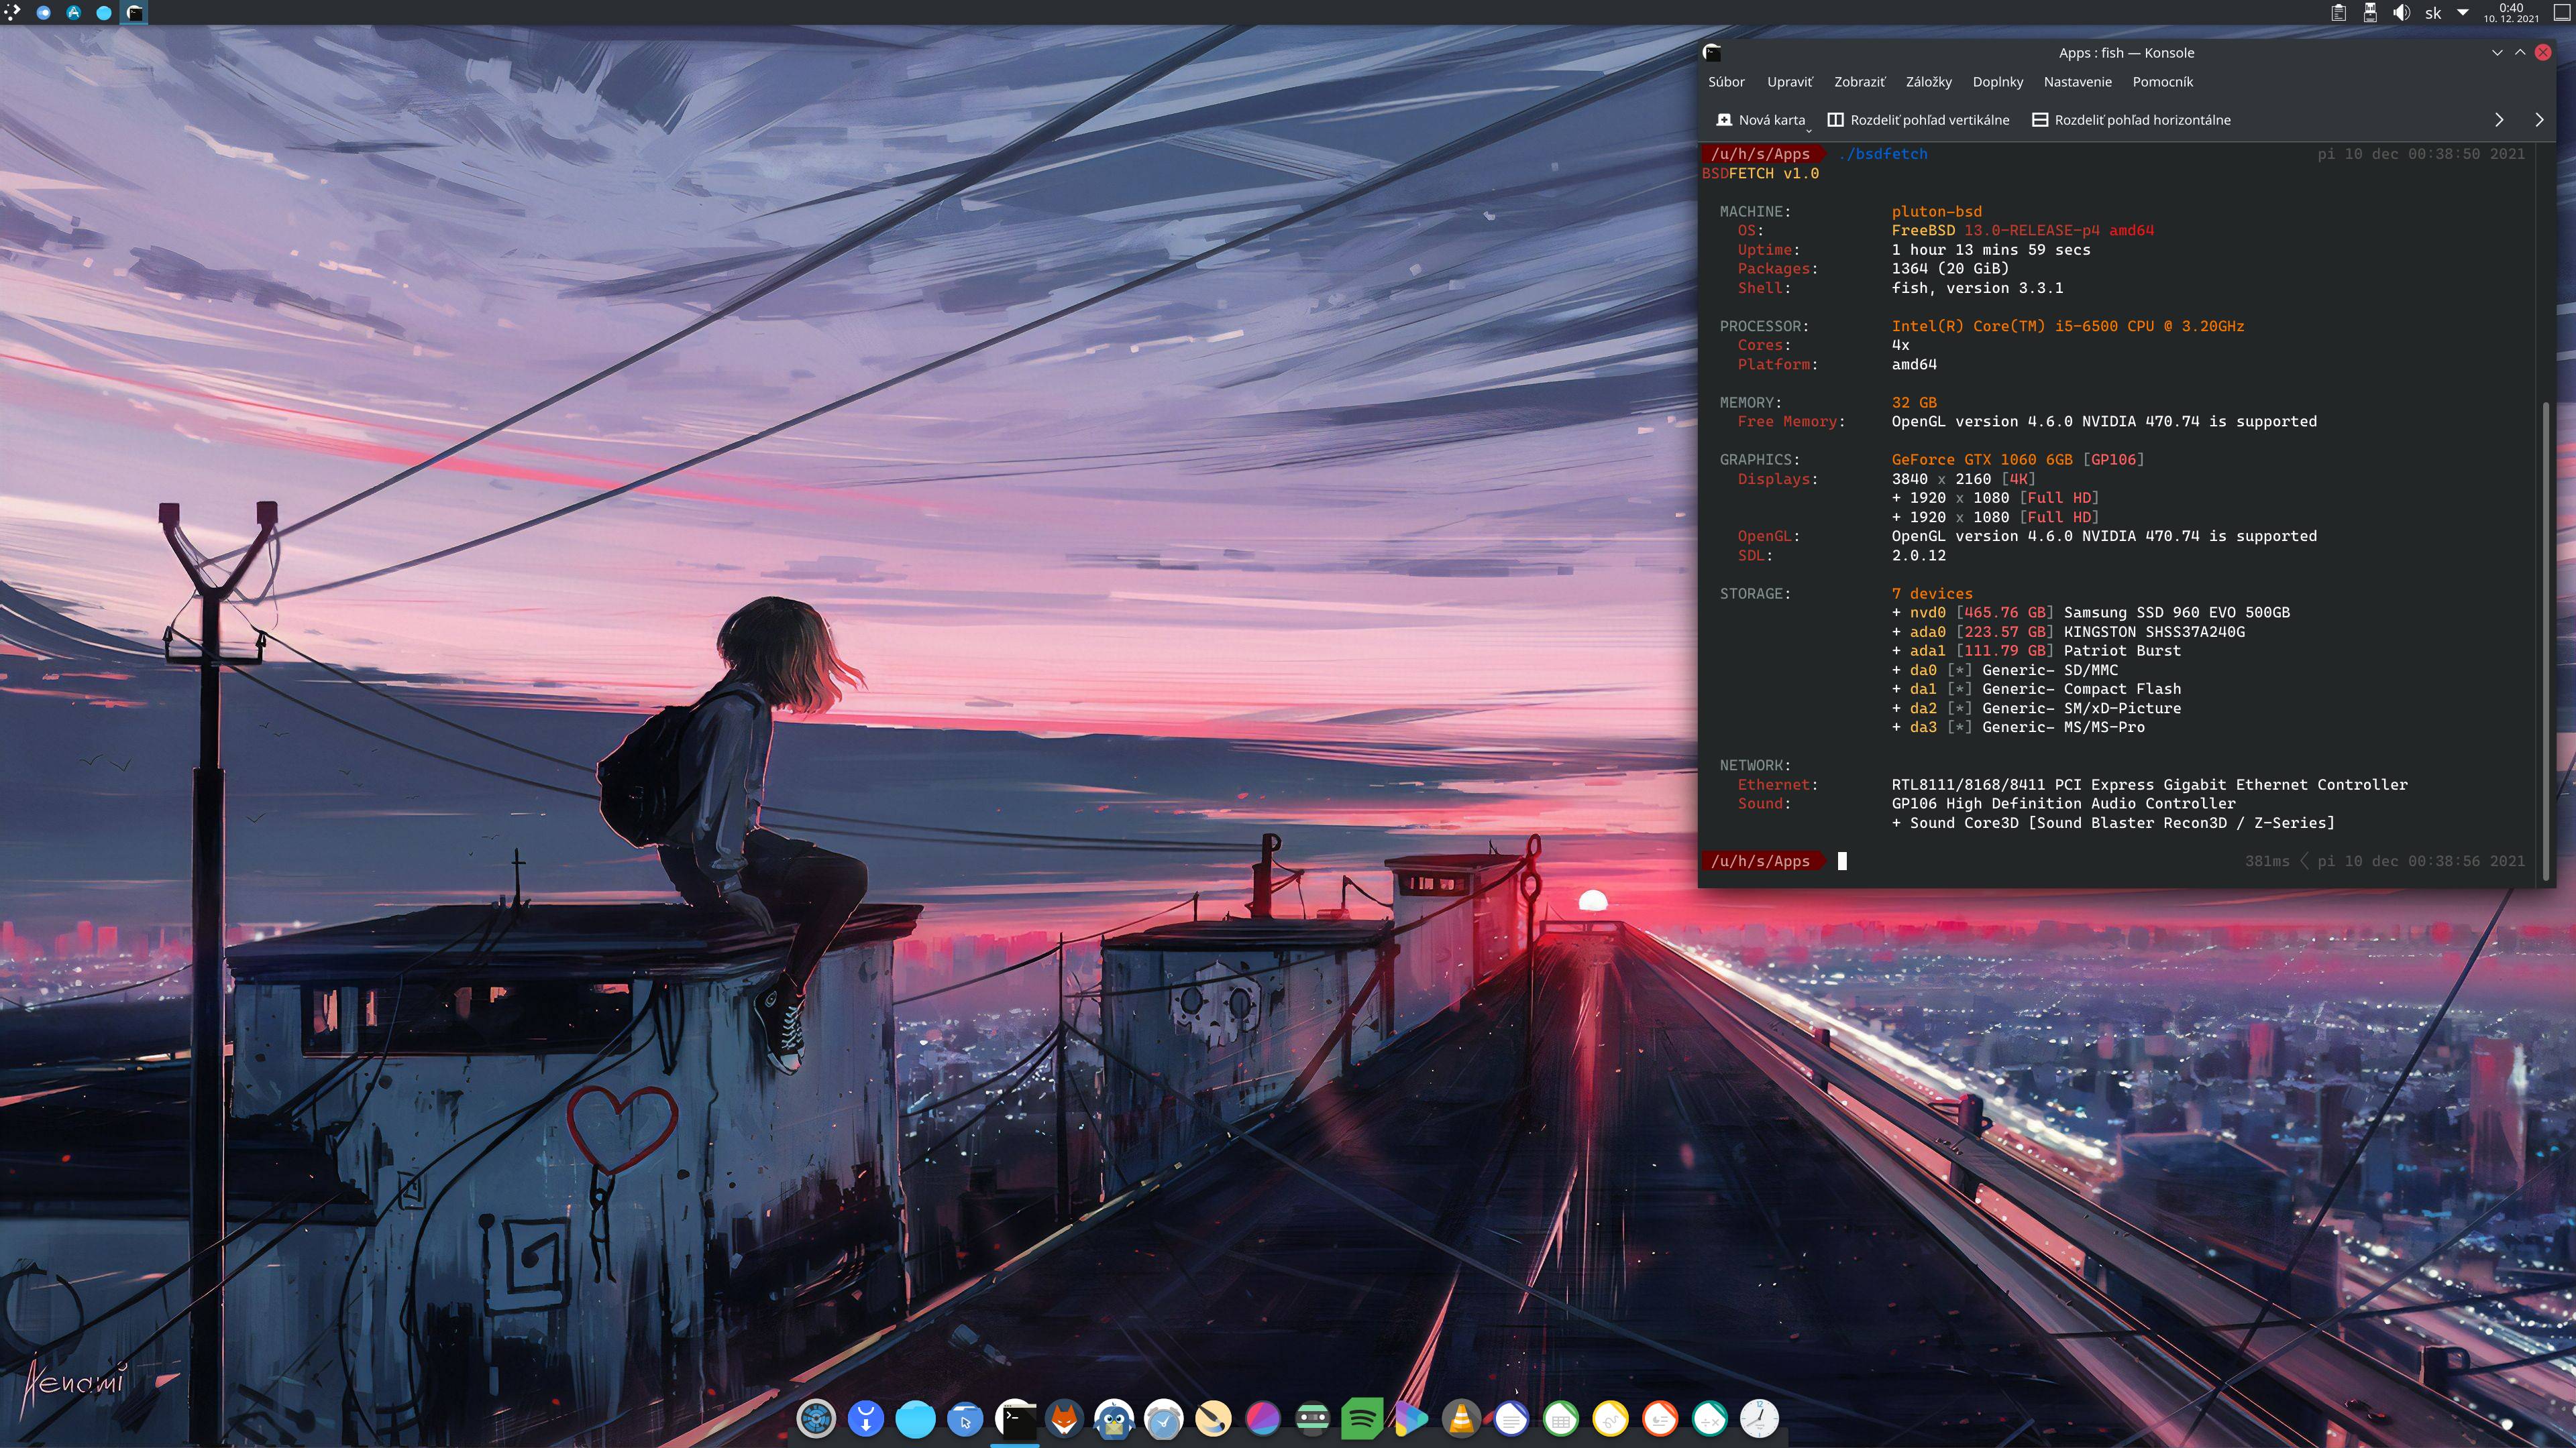This screenshot has height=1448, width=2576.
Task: Open removable USB devices tray icon
Action: pos(2369,13)
